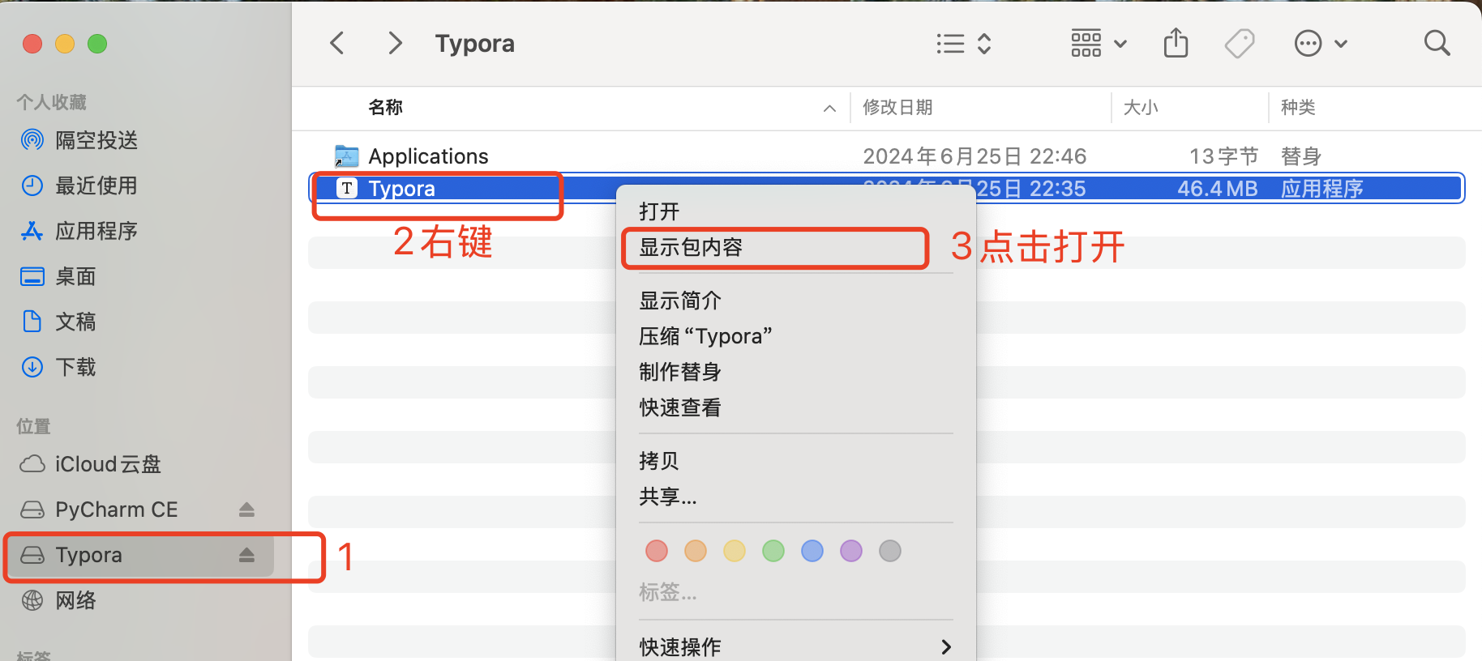Click the Share toolbar icon
Viewport: 1482px width, 661px height.
tap(1176, 43)
